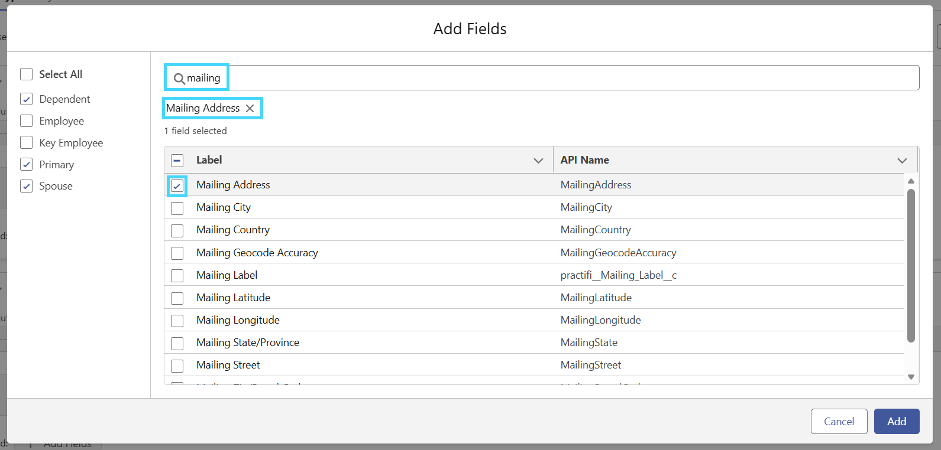
Task: Remove the Mailing Address pill
Action: [x=250, y=108]
